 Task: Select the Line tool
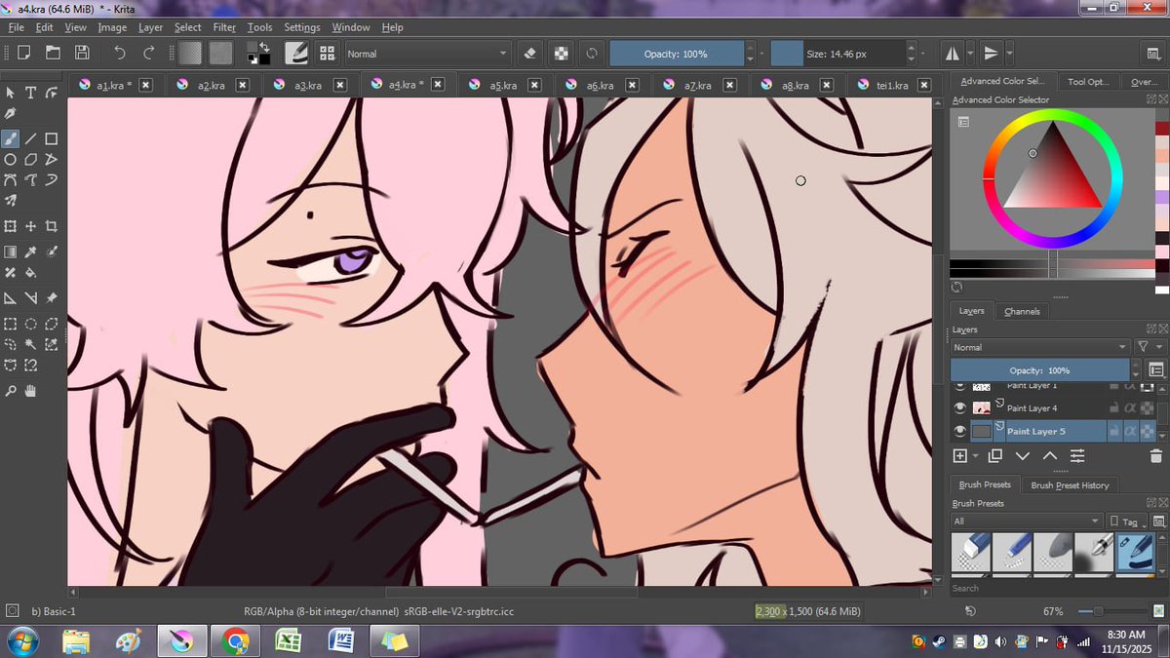pos(31,138)
